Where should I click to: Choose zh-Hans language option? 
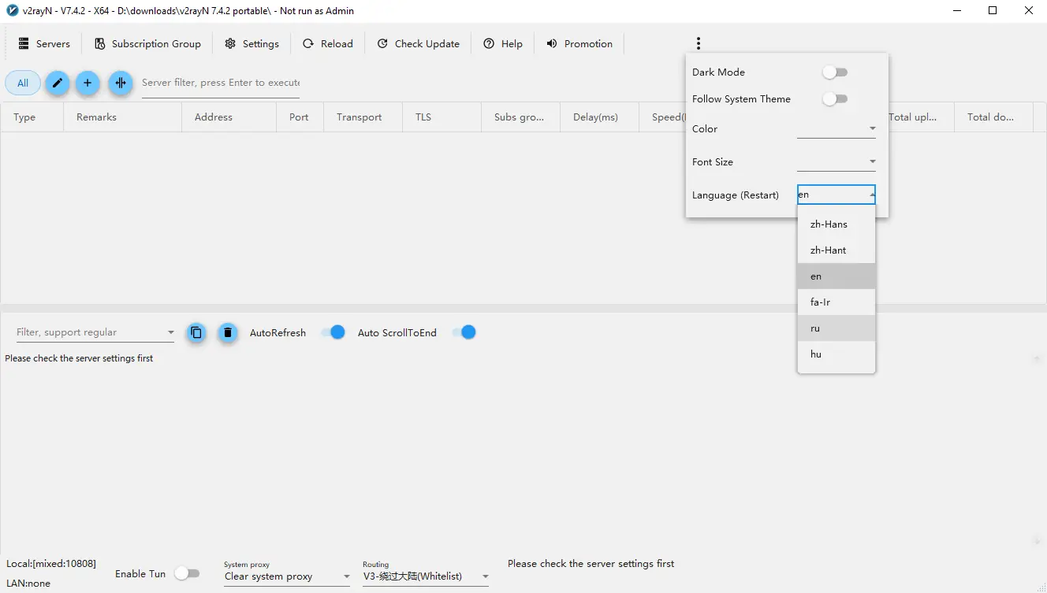[836, 224]
